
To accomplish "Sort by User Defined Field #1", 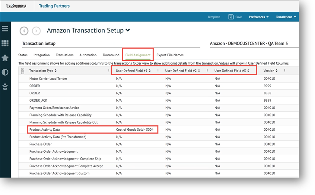I will 150,71.
